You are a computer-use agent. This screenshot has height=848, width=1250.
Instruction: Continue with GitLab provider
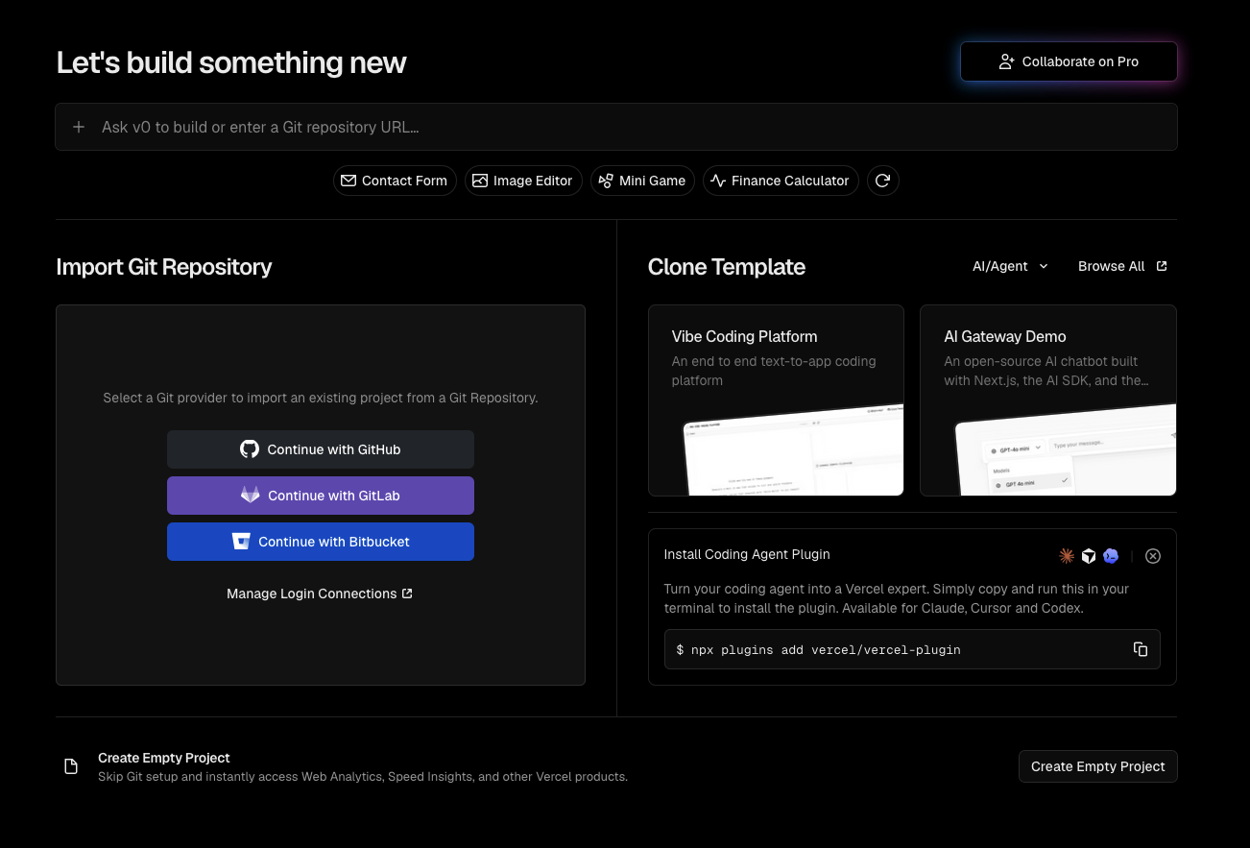click(x=321, y=496)
